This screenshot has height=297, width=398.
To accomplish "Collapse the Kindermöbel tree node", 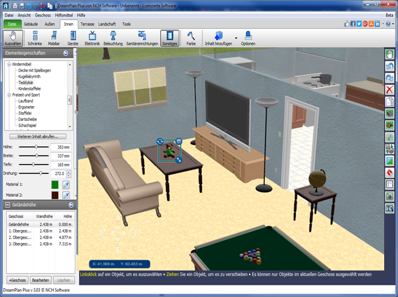I will pyautogui.click(x=9, y=64).
